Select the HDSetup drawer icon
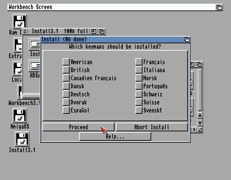231x180 pixels. tap(35, 66)
